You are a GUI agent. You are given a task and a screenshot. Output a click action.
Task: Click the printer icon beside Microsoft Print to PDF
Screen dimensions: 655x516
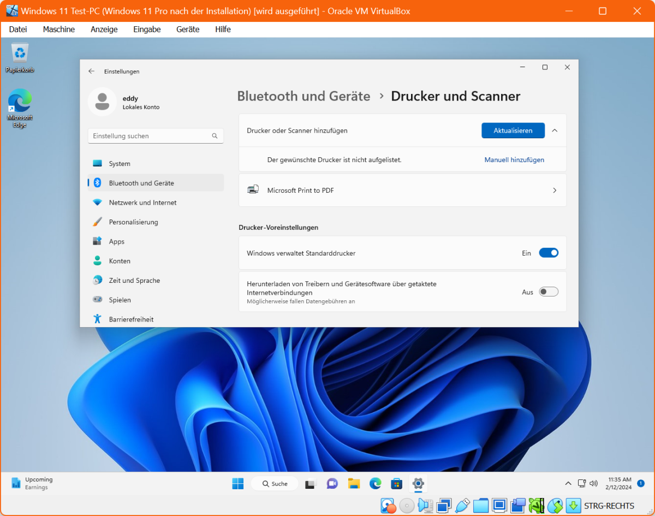coord(253,189)
